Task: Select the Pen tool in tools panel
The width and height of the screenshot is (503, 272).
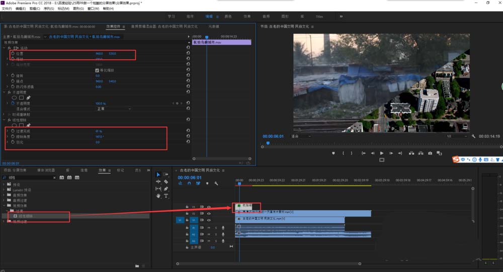Action: 166,189
